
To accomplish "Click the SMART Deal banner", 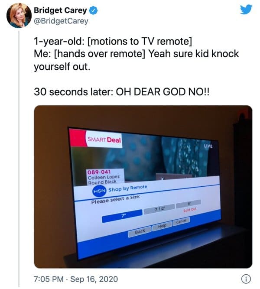I will pos(104,140).
